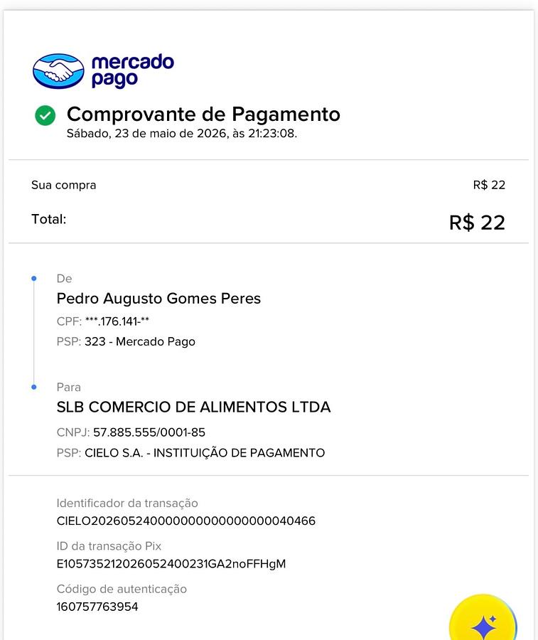Click the Mercado Pago handshake logo
Screen dimensions: 538x640
[58, 71]
